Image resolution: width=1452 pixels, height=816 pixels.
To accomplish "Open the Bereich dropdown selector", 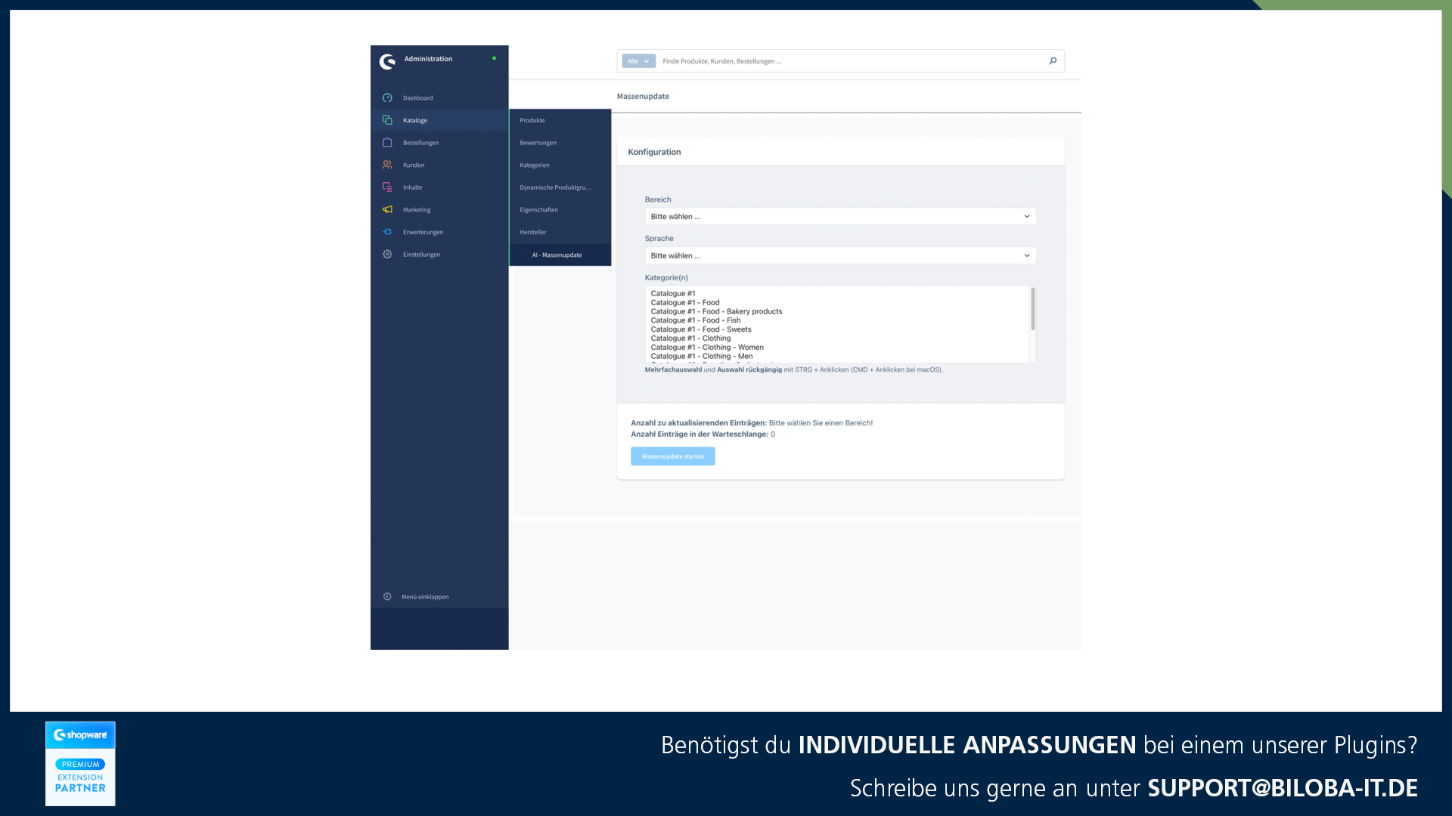I will [839, 216].
